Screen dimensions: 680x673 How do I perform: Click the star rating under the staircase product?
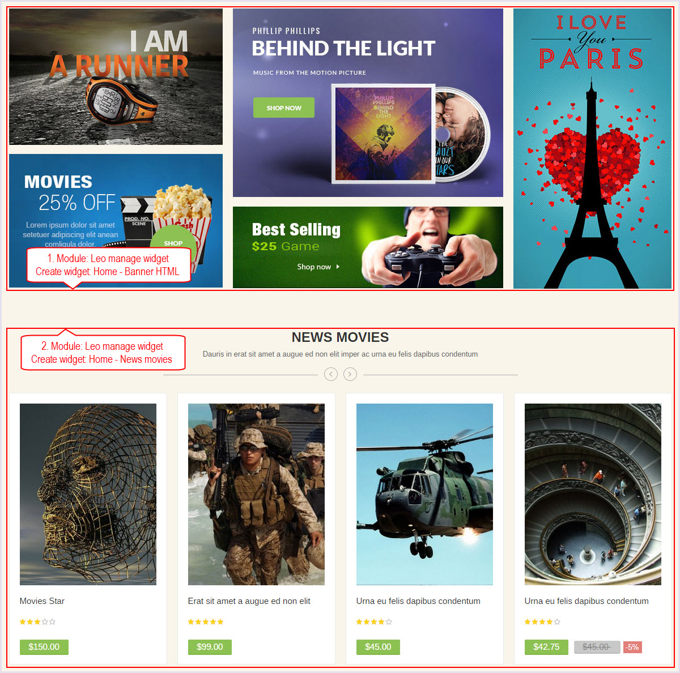[x=542, y=621]
